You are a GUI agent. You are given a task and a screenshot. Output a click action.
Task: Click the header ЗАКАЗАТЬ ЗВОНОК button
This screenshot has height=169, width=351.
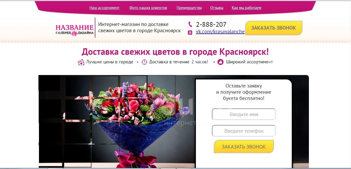(x=274, y=28)
